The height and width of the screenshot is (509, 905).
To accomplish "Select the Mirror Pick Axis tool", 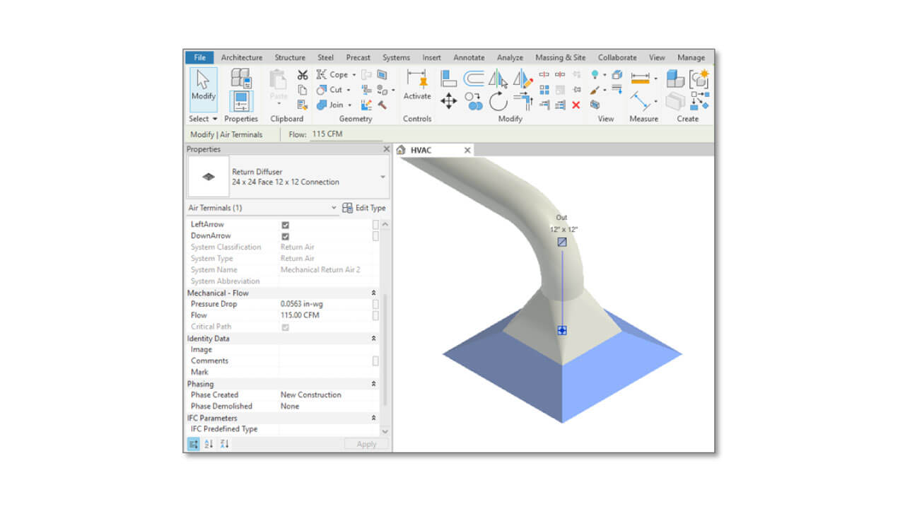I will click(498, 78).
